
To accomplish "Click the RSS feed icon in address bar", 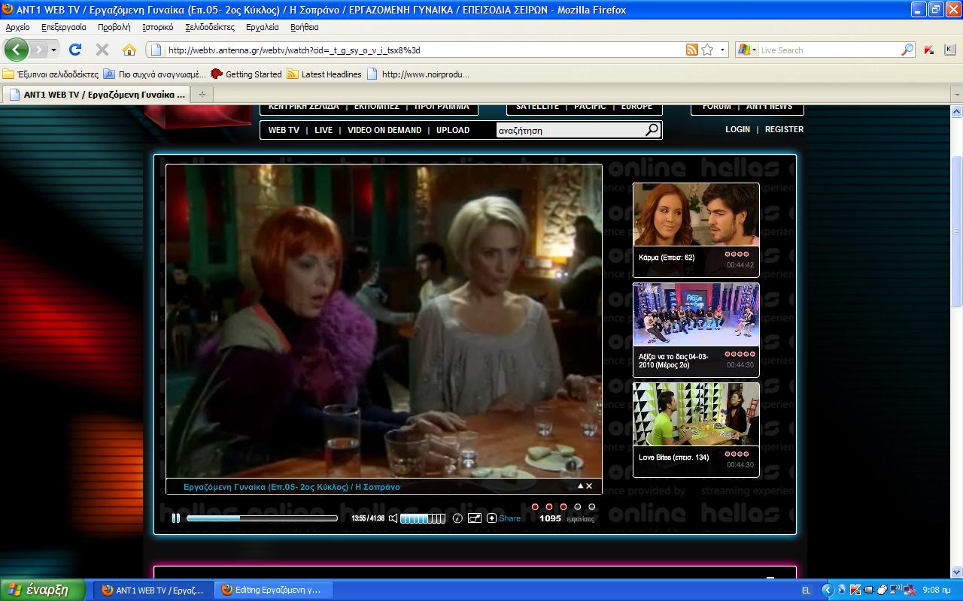I will [691, 50].
